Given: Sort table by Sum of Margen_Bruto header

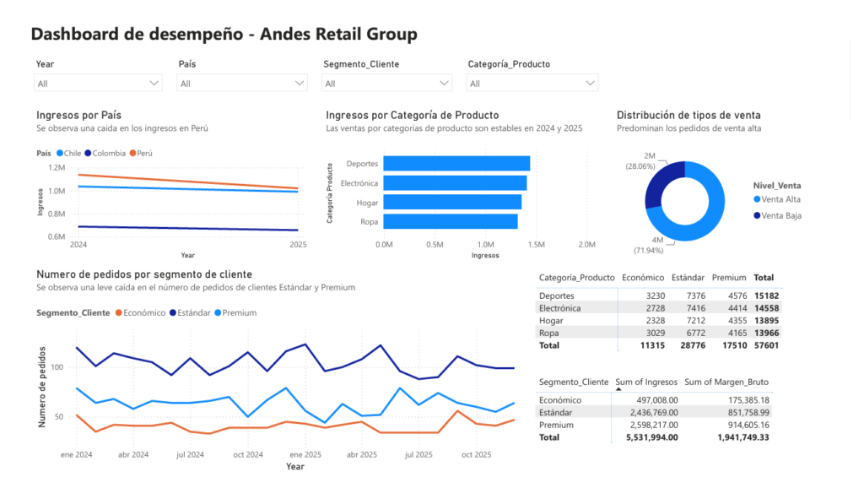Looking at the screenshot, I should pos(726,382).
